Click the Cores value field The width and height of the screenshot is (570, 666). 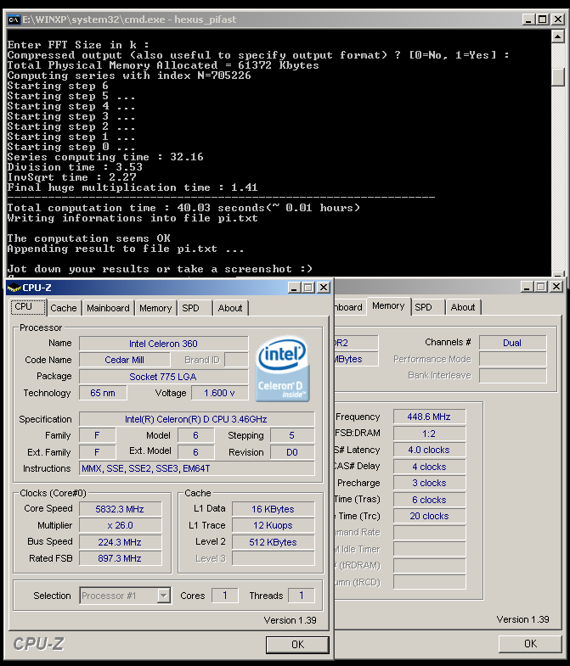point(225,596)
